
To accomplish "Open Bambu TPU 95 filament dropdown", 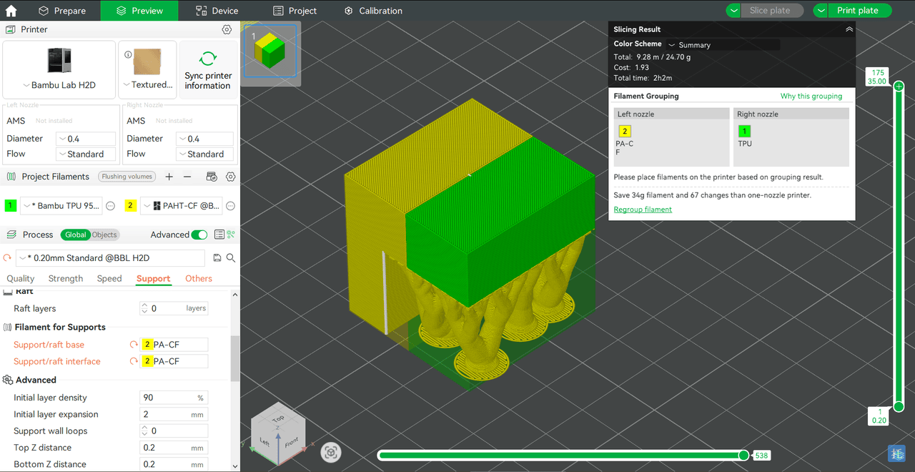I will click(61, 206).
